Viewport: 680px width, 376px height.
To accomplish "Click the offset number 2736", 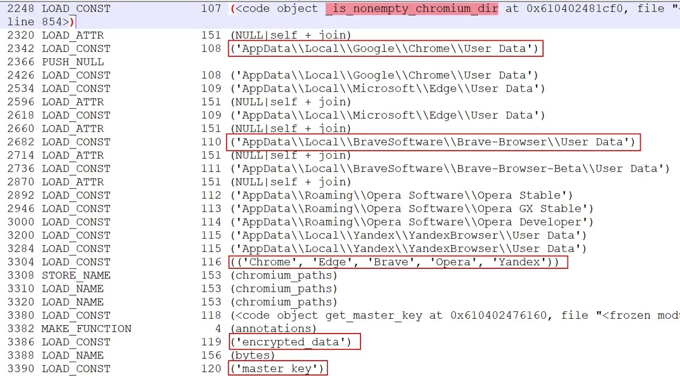I will pos(21,168).
